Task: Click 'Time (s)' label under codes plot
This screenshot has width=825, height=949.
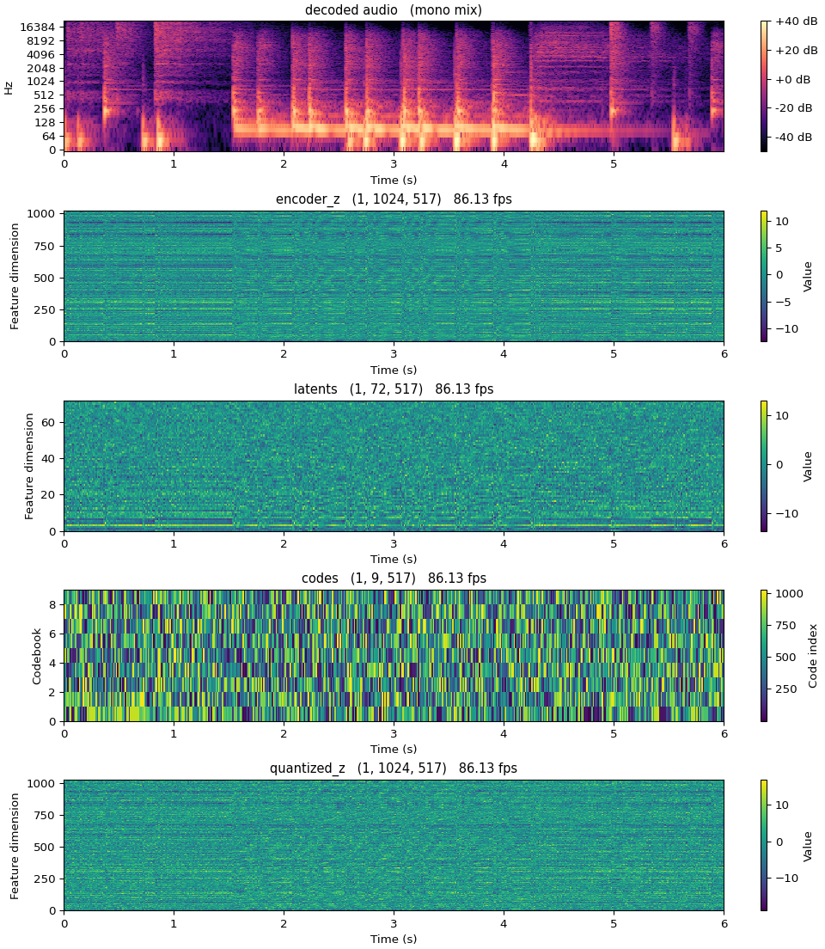Action: tap(394, 750)
